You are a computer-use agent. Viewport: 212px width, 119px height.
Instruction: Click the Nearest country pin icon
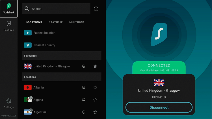(x=28, y=45)
